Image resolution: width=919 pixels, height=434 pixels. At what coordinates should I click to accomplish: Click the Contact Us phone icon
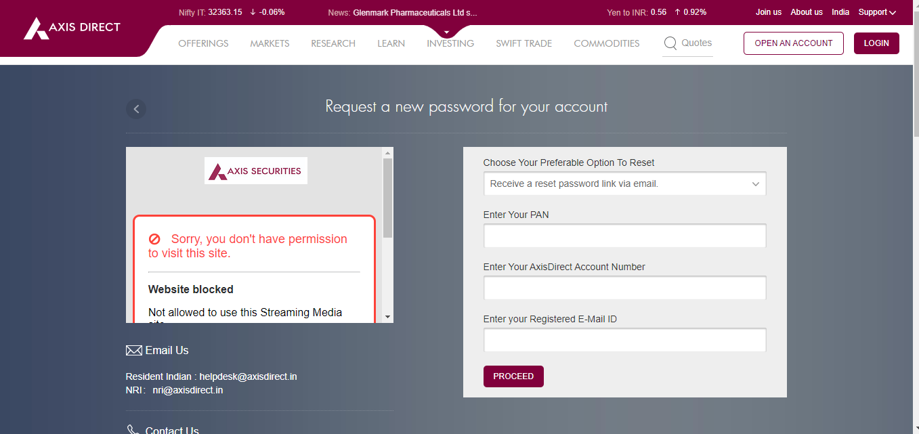tap(133, 430)
